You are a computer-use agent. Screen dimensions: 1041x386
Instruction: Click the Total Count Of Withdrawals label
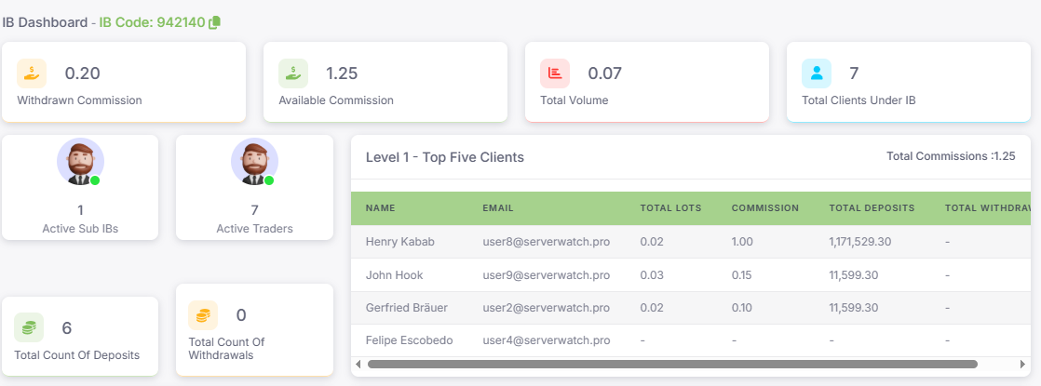[x=226, y=349]
